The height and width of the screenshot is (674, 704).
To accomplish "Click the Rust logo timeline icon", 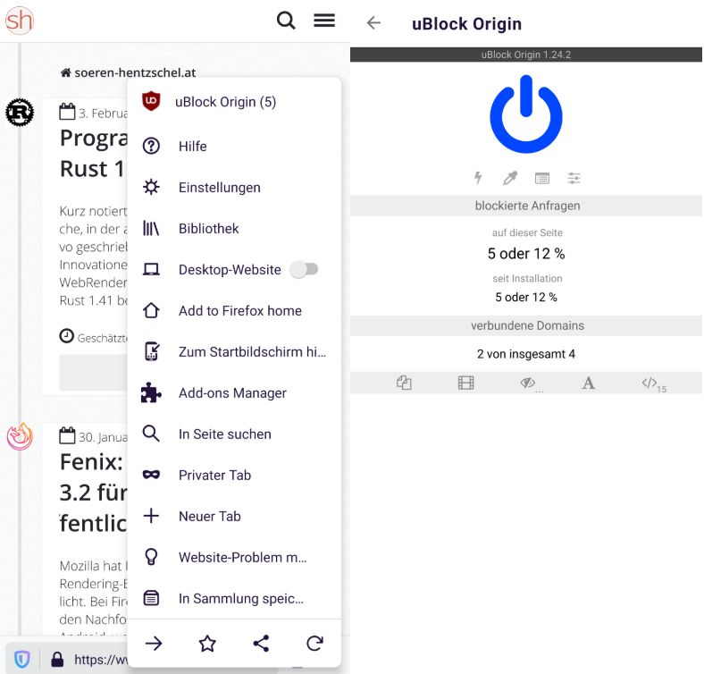I will 20,113.
